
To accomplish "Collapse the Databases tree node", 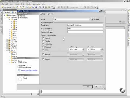I will tap(7, 17).
